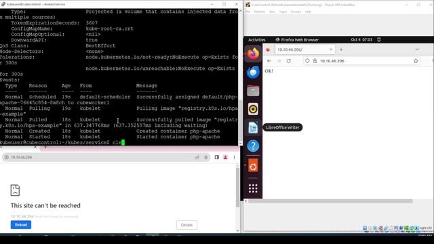Open Firefox tracking protection shield icon
This screenshot has width=434, height=244.
[307, 61]
